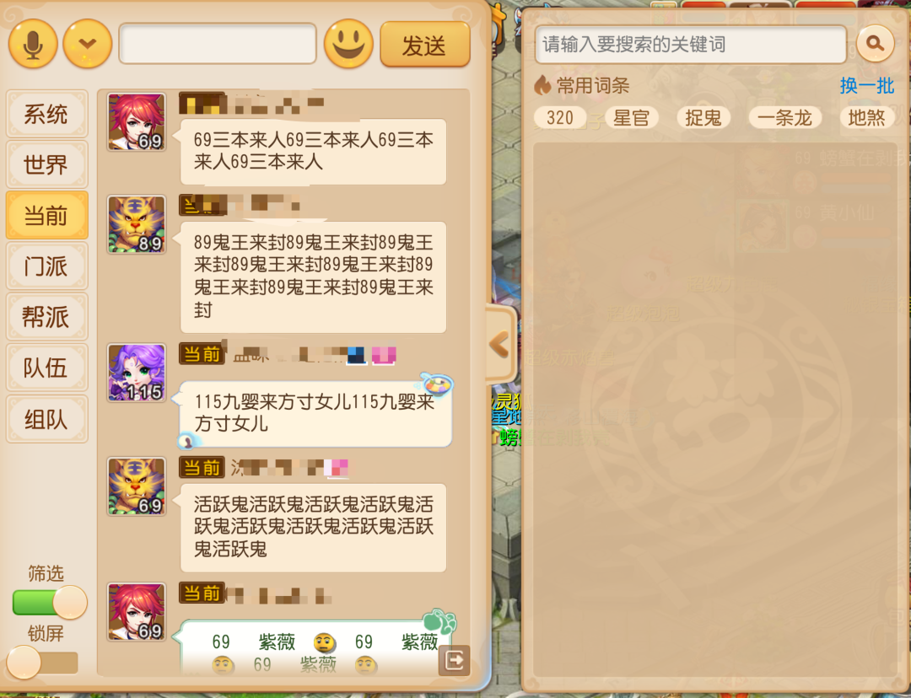
Task: Select the 捉鬼 keyword tag
Action: click(703, 118)
